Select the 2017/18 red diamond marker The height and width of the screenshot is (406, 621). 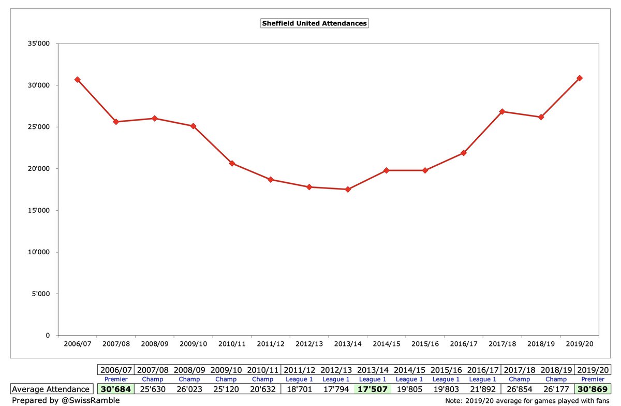502,111
